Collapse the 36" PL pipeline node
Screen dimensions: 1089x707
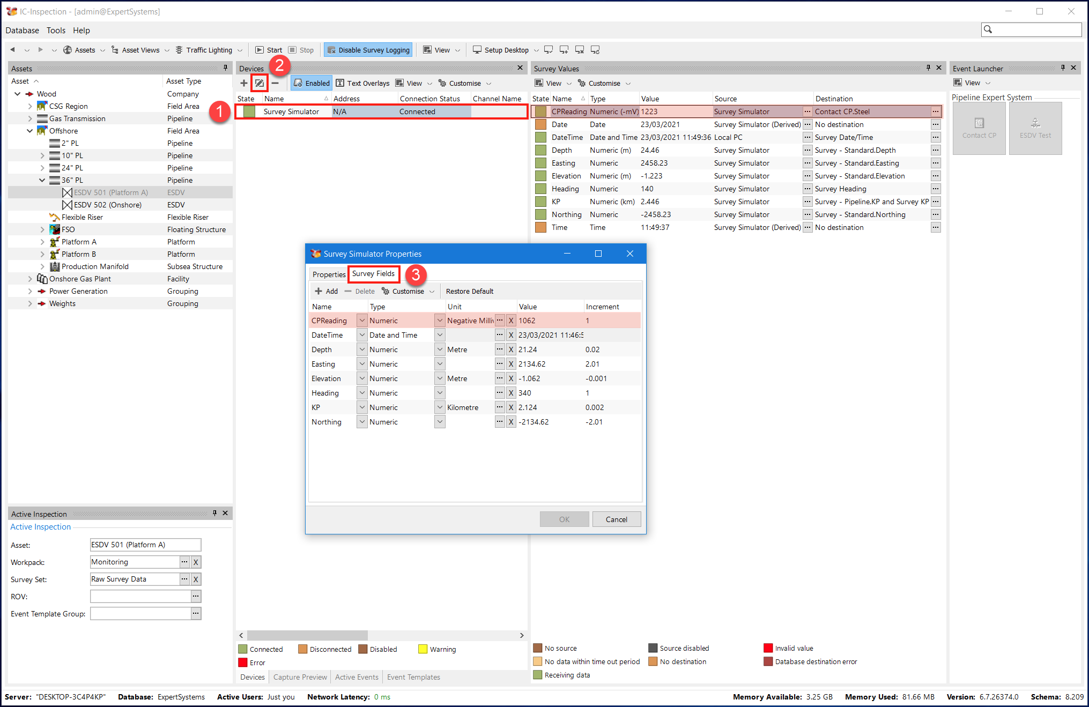[x=42, y=180]
